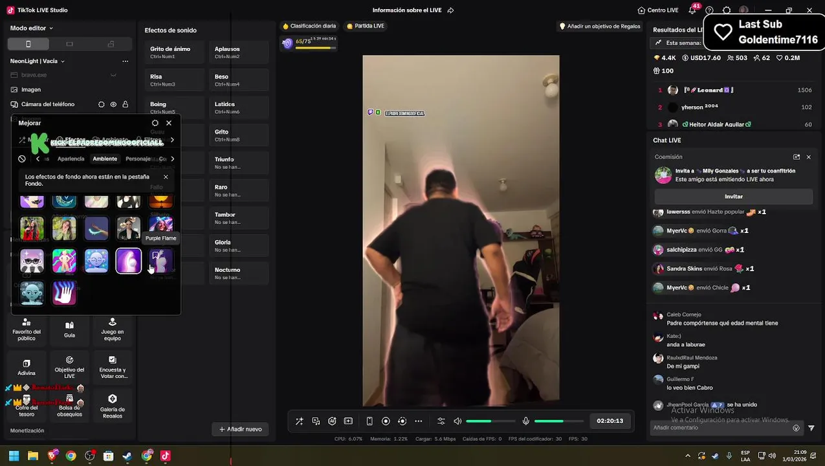
Task: Click the Invitar button
Action: [733, 196]
